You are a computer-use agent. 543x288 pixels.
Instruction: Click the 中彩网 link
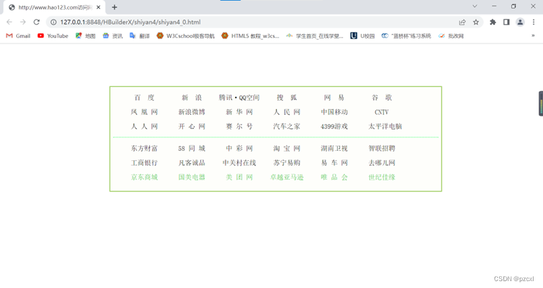(239, 148)
